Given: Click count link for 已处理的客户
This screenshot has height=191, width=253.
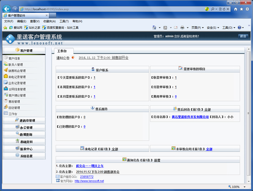Looking at the screenshot, I should pyautogui.click(x=85, y=126).
